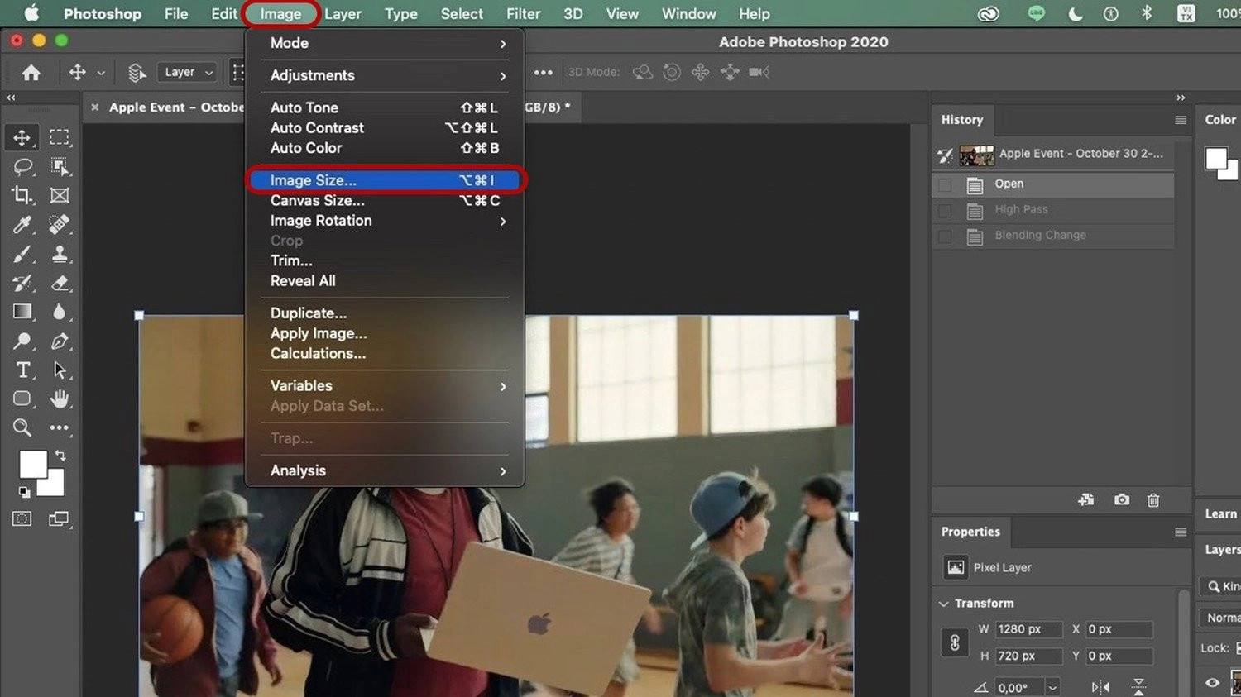
Task: Select the Object Selection tool
Action: pos(60,166)
